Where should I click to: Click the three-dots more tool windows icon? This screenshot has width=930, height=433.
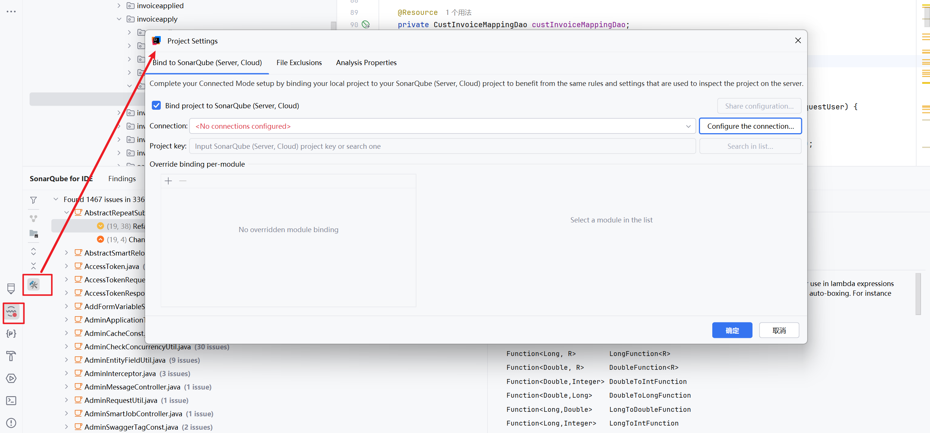pyautogui.click(x=11, y=12)
